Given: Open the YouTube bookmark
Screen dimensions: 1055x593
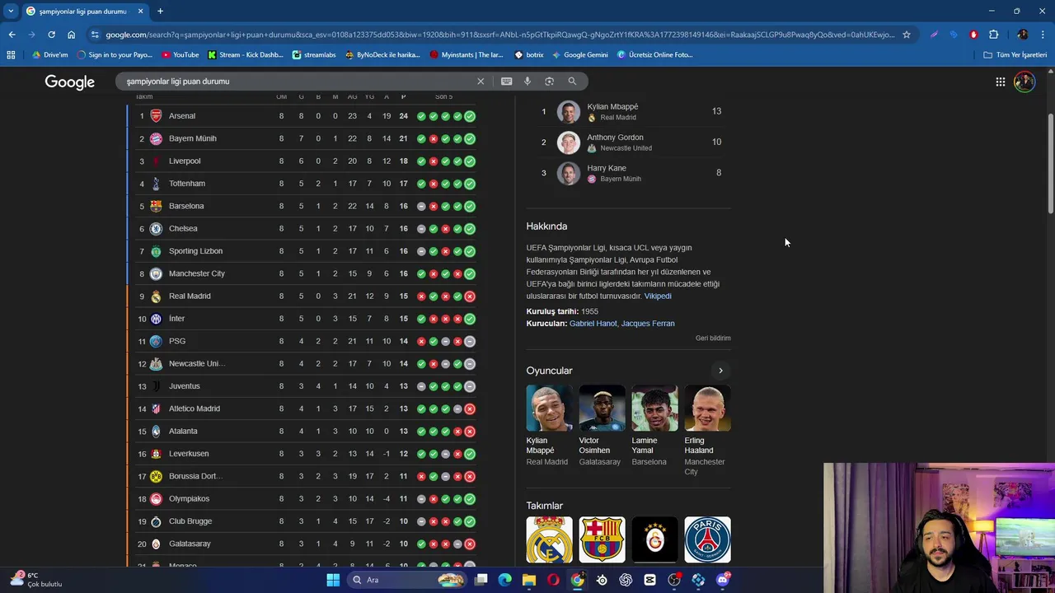Looking at the screenshot, I should (181, 55).
